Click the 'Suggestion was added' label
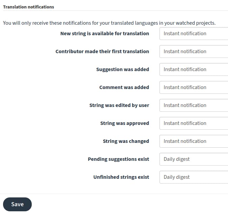Screen dimensions: 228x214 point(122,69)
